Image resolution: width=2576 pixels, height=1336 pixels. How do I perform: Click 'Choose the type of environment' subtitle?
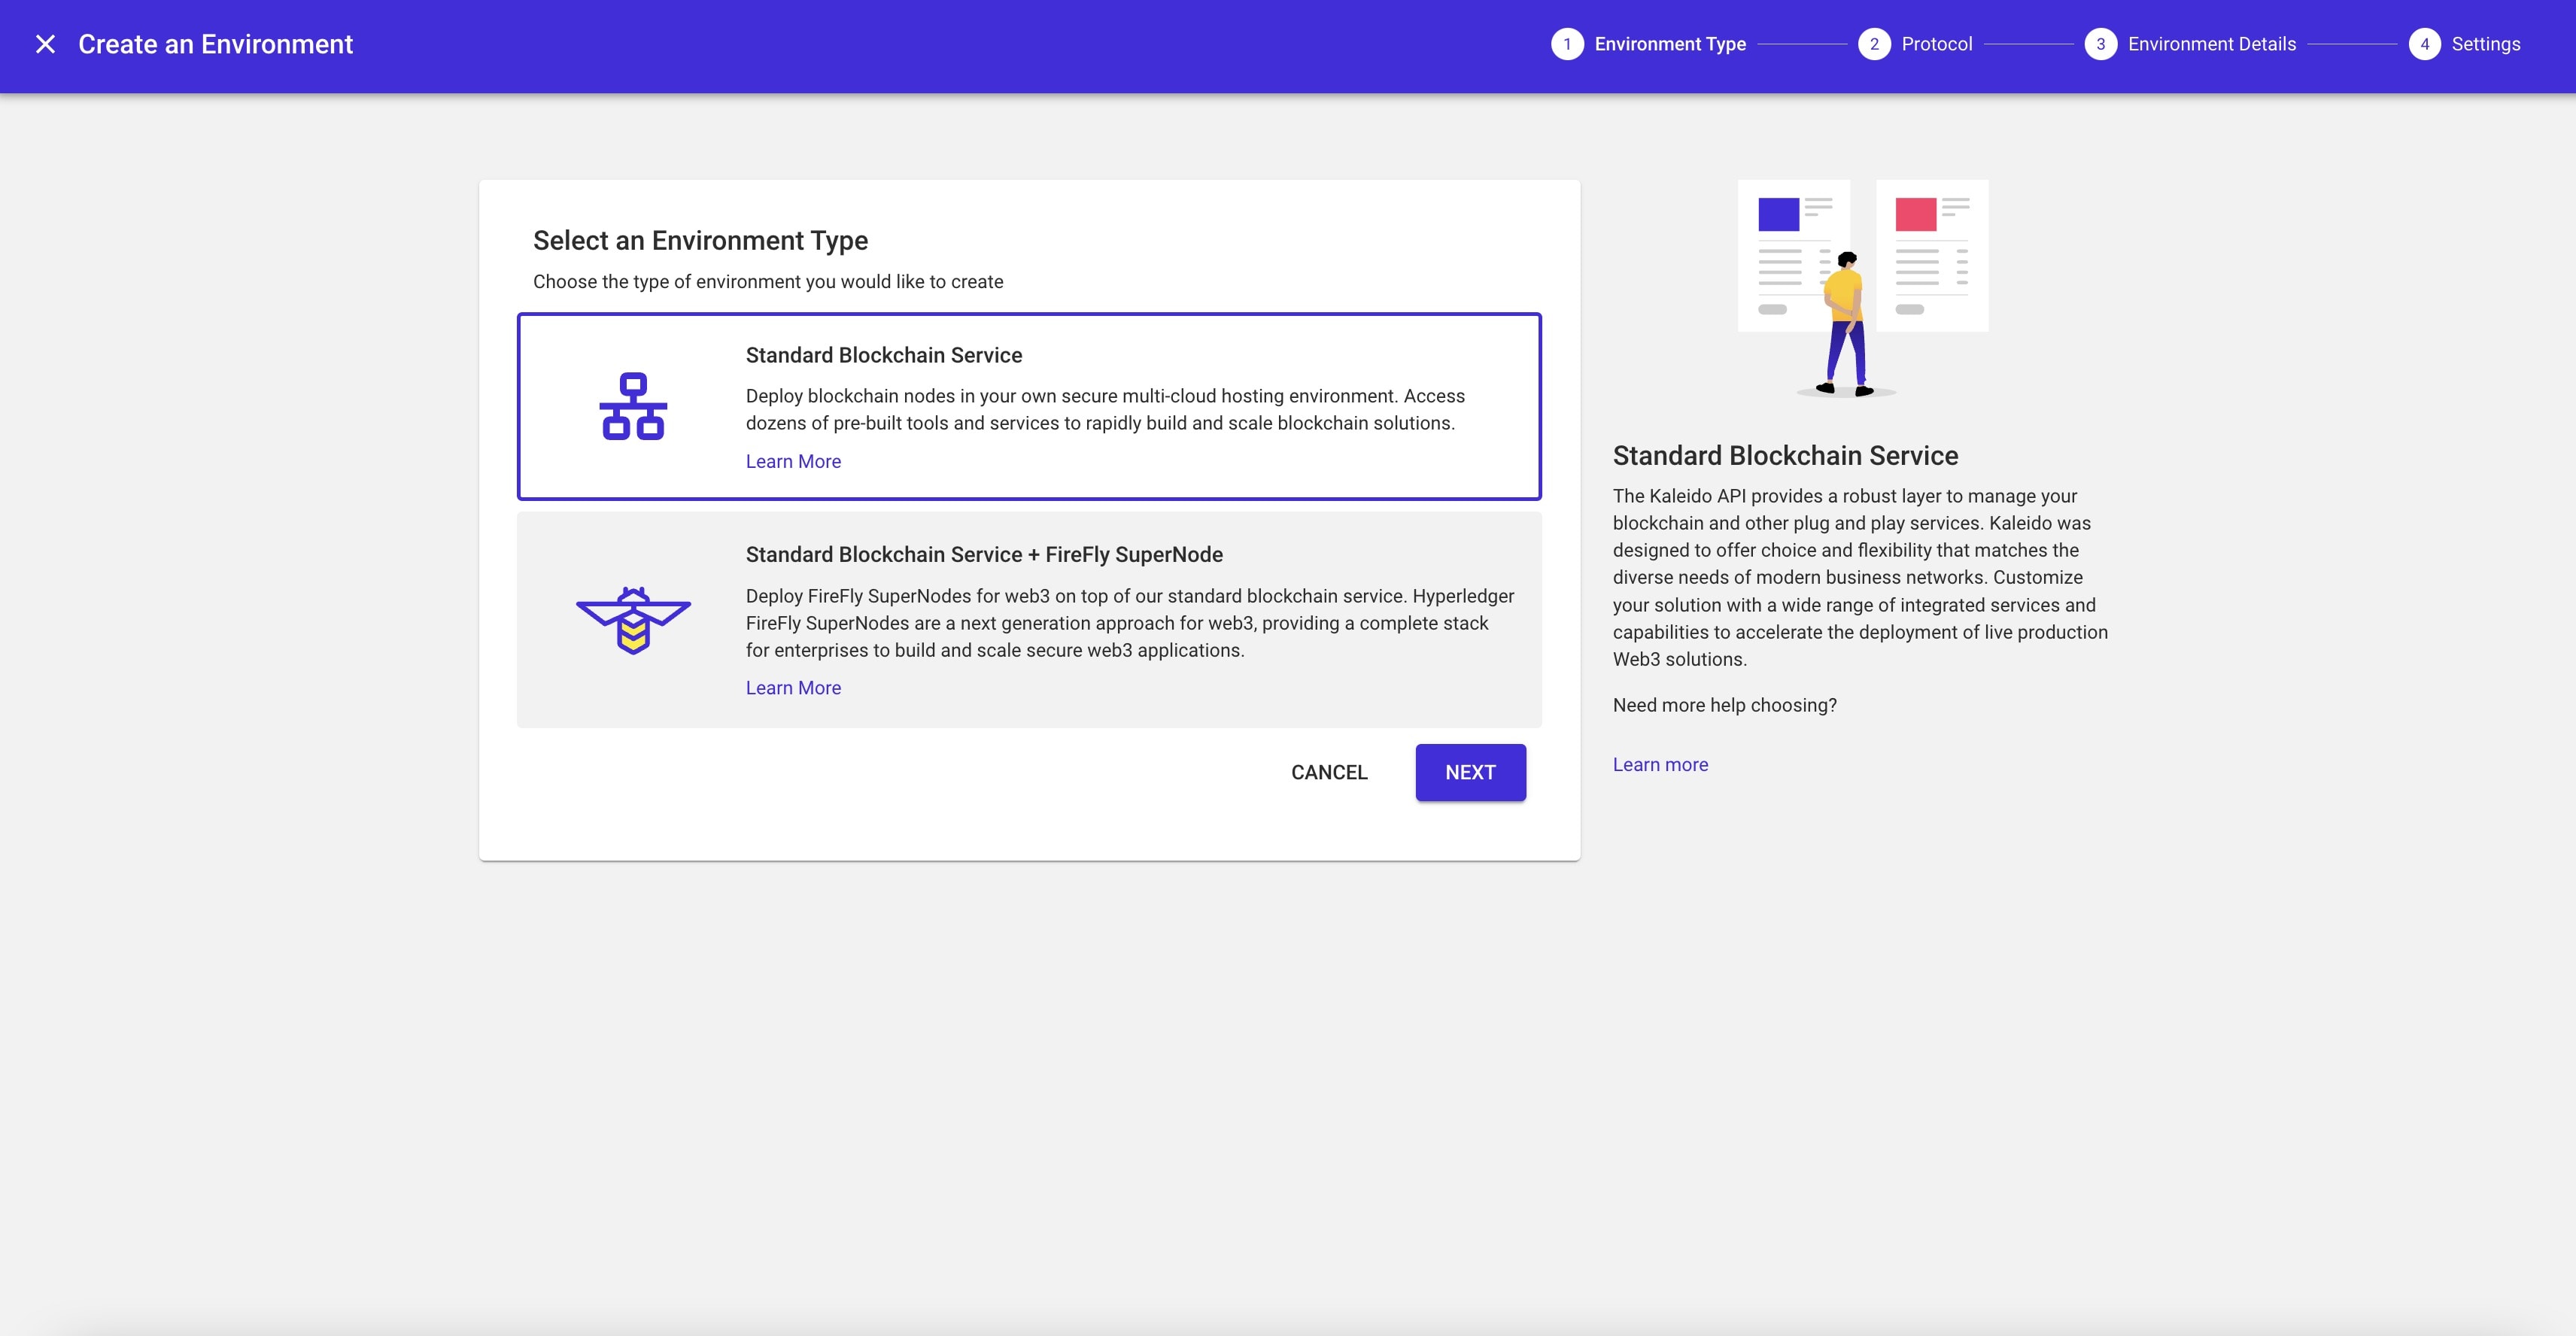(768, 282)
